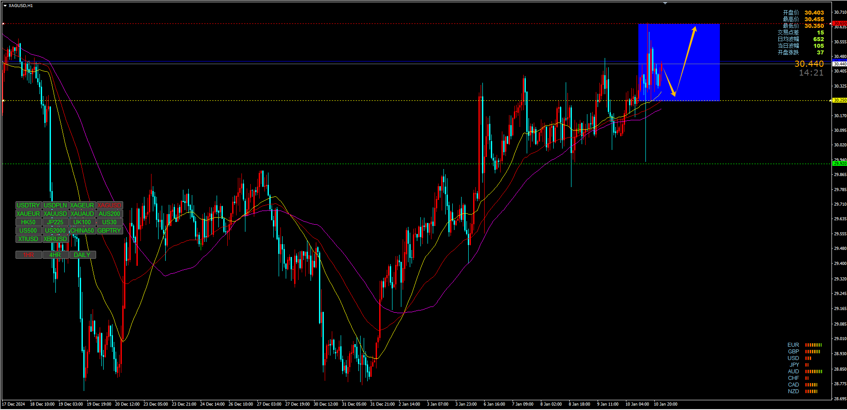847x410 pixels.
Task: Open XAUEUR from the symbol panel
Action: 28,214
